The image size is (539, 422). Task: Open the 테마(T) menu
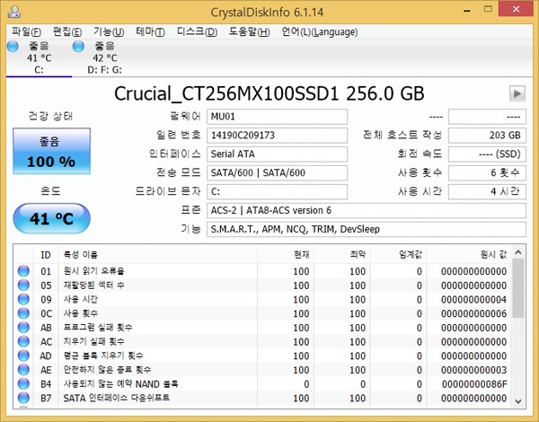pyautogui.click(x=150, y=32)
